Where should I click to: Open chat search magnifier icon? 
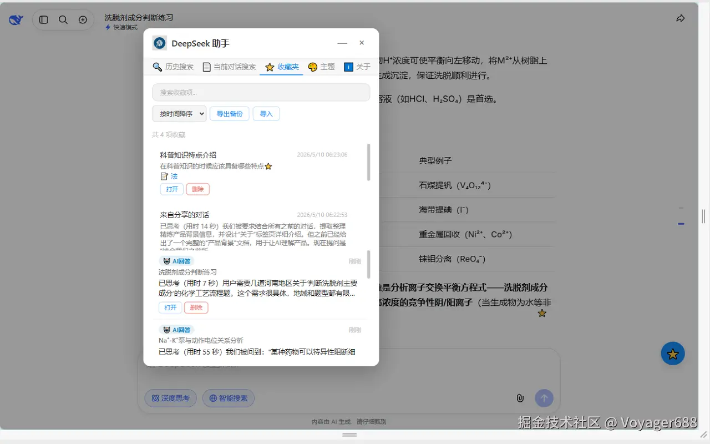tap(63, 19)
